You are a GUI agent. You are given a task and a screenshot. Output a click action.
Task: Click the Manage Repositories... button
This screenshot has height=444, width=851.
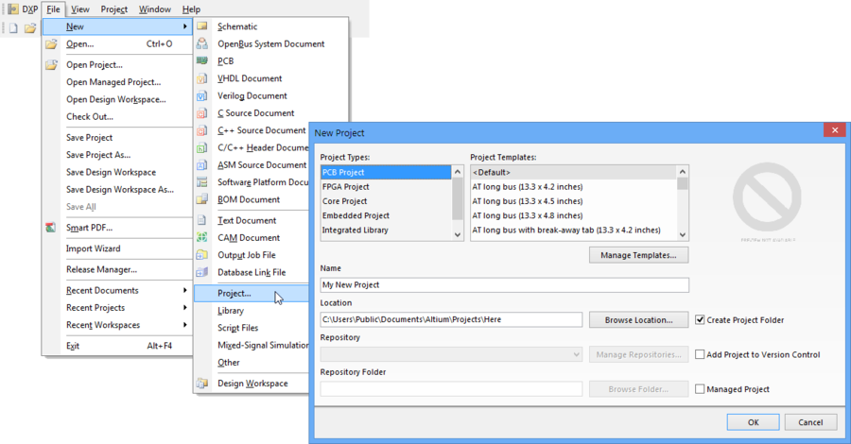(639, 354)
